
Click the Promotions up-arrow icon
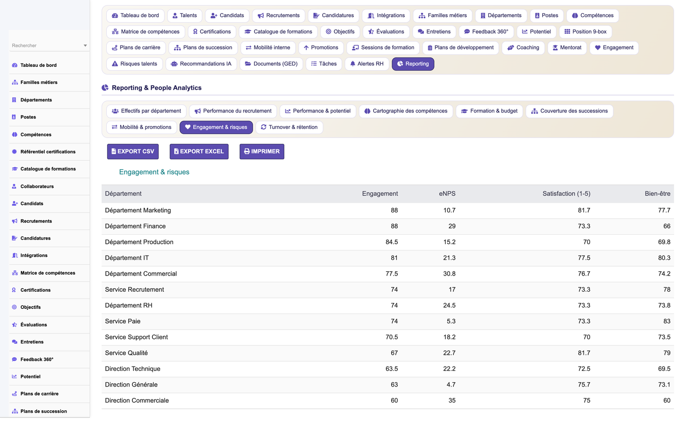tap(306, 47)
